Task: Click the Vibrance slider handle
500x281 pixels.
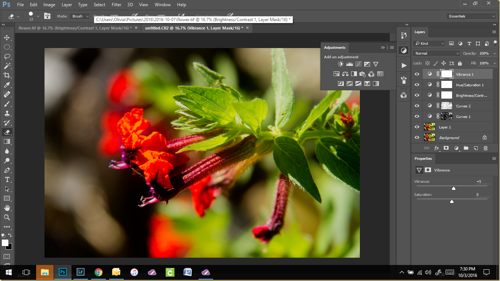Action: click(454, 189)
